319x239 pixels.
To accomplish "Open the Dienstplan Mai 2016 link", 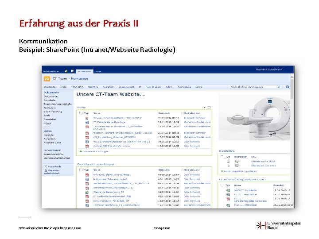I will tap(263, 162).
